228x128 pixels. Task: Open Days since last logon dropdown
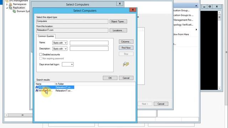coord(68,64)
